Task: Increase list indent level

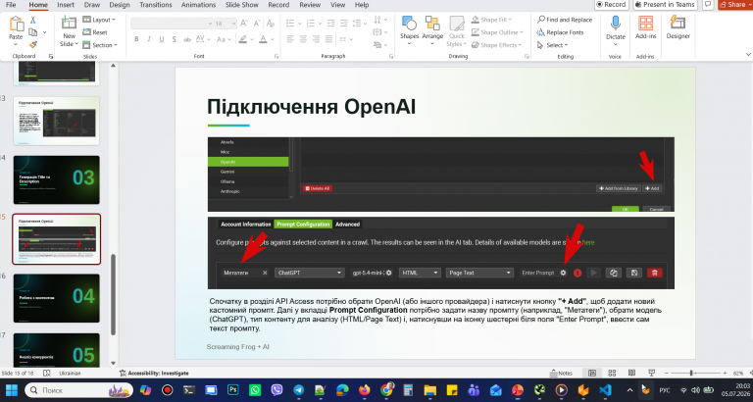Action: (343, 24)
